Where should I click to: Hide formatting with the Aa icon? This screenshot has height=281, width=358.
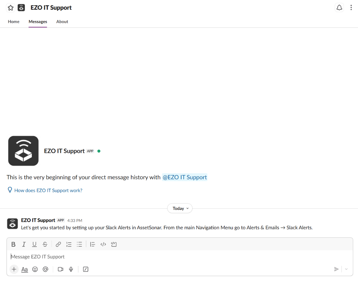[x=24, y=270]
